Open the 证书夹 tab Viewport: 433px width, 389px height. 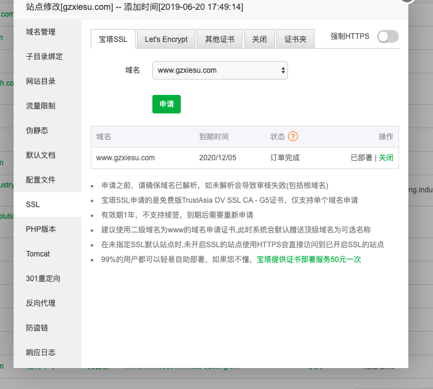(x=295, y=39)
